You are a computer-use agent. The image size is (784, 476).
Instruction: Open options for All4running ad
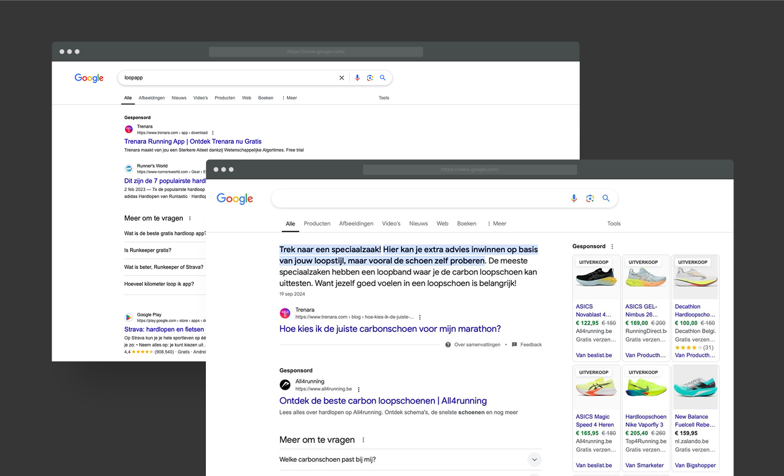pyautogui.click(x=359, y=389)
